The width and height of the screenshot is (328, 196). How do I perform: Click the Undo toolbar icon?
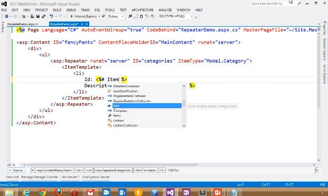[51, 16]
